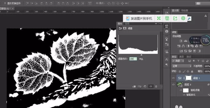
Task: Add a posterize adjustment
Action: 185,51
